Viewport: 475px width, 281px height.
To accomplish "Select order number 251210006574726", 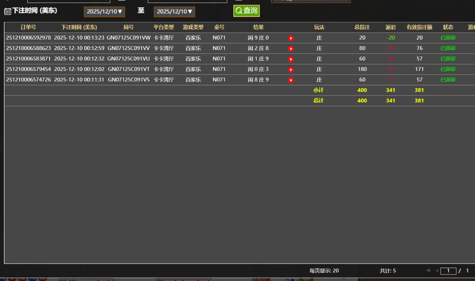I will tap(28, 80).
